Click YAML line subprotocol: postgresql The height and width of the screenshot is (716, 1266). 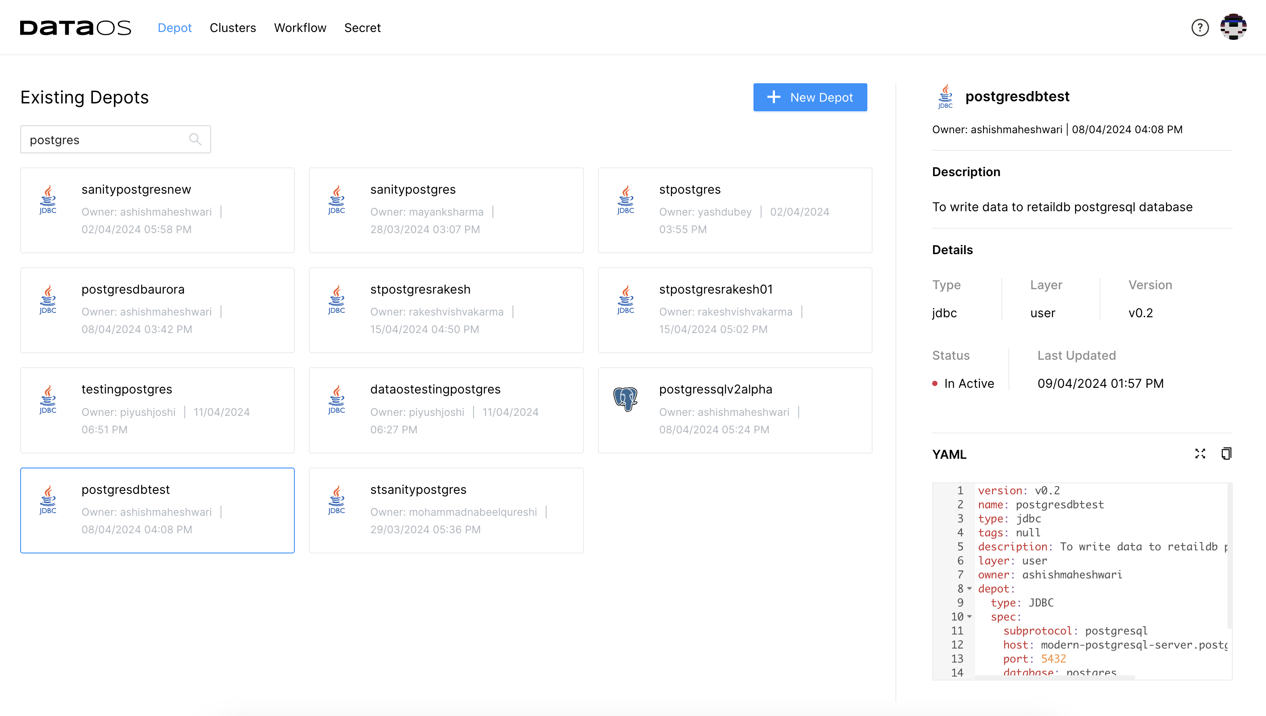(x=1075, y=631)
